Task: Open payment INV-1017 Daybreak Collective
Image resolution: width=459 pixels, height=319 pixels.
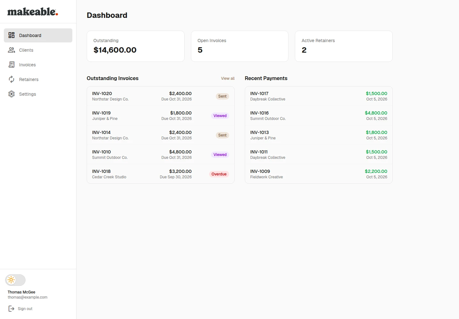Action: 319,96
